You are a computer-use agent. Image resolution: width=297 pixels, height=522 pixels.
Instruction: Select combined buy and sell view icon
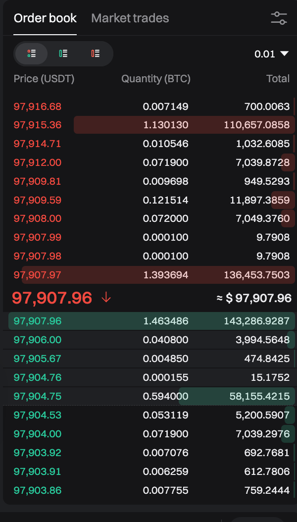pyautogui.click(x=32, y=53)
